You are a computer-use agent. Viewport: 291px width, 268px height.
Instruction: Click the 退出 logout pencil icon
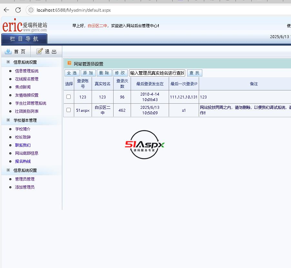[x=40, y=51]
